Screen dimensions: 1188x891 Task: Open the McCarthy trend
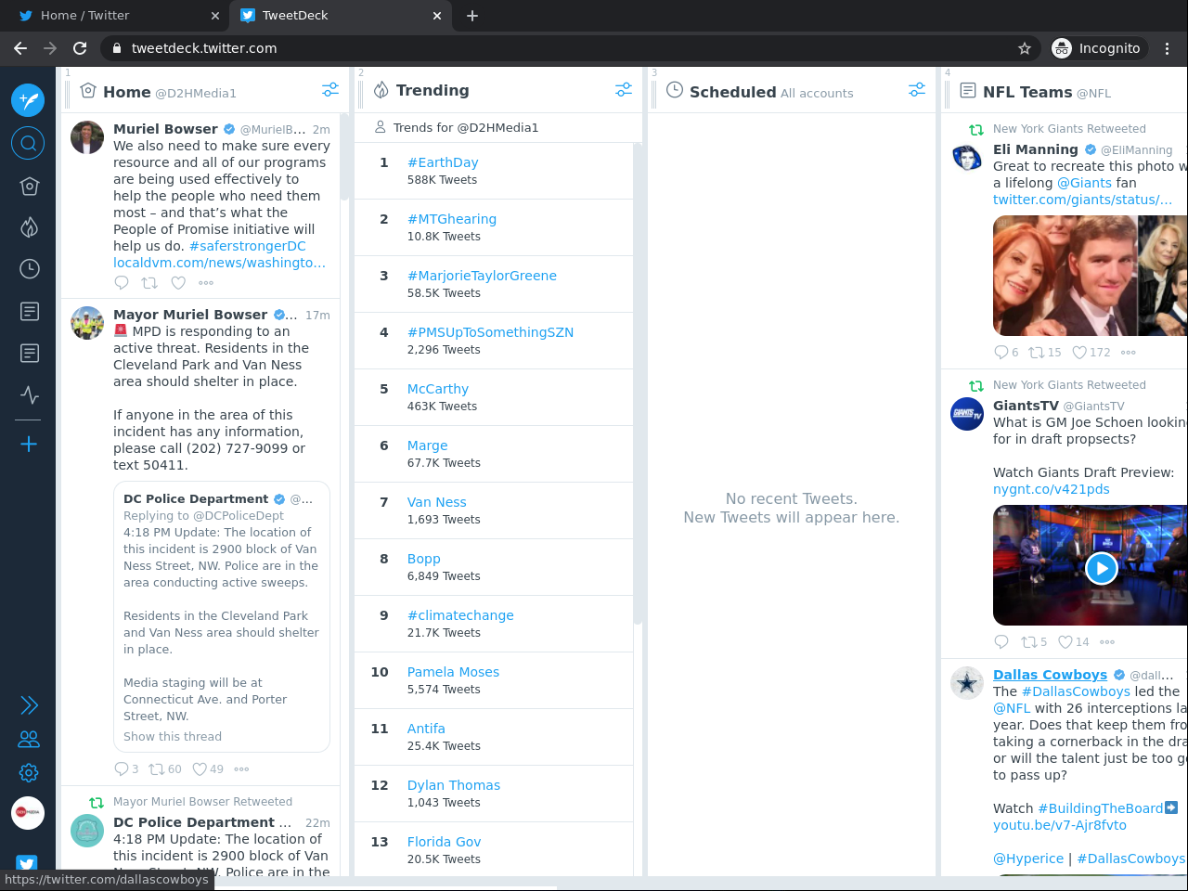438,389
